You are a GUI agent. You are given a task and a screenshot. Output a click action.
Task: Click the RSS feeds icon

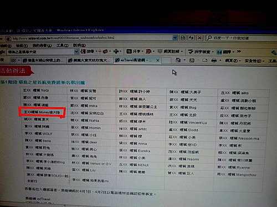click(x=192, y=60)
